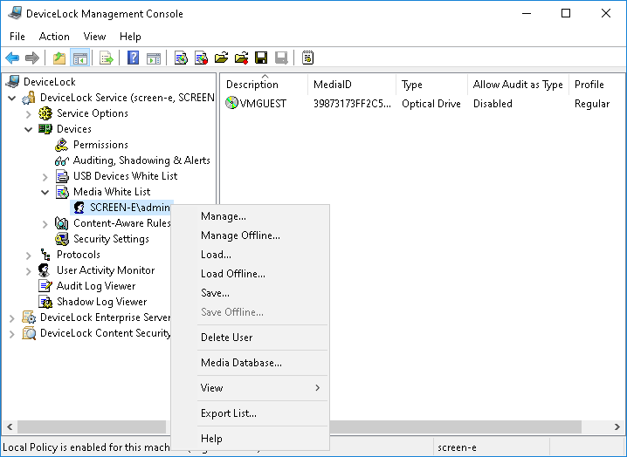Viewport: 627px width, 457px height.
Task: Click the blue Help question-mark toolbar icon
Action: point(133,58)
